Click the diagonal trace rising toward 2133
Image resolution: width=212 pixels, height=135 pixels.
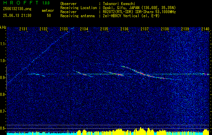[40, 55]
